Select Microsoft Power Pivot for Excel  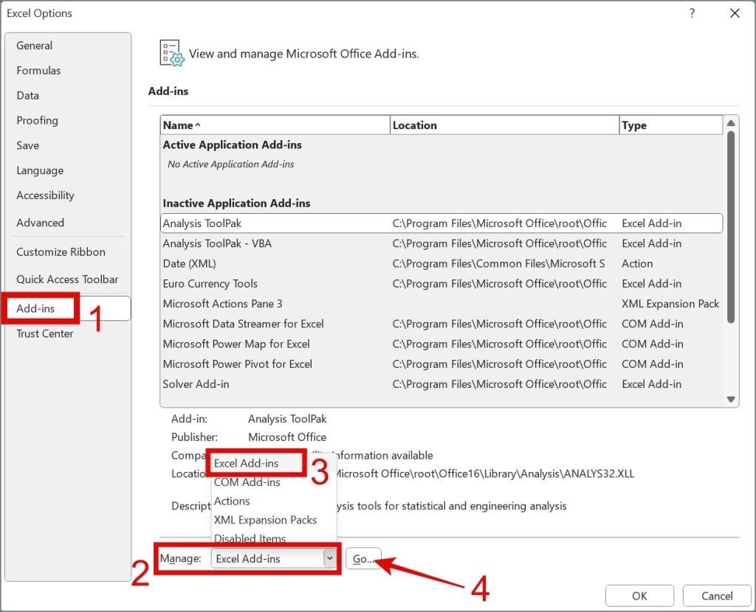[x=441, y=364]
